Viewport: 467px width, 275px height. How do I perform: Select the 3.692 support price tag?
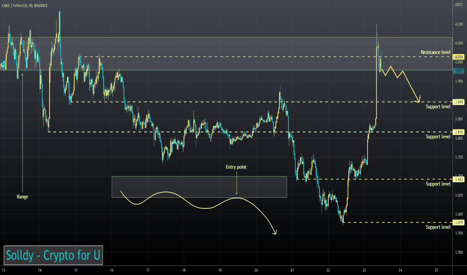[458, 179]
